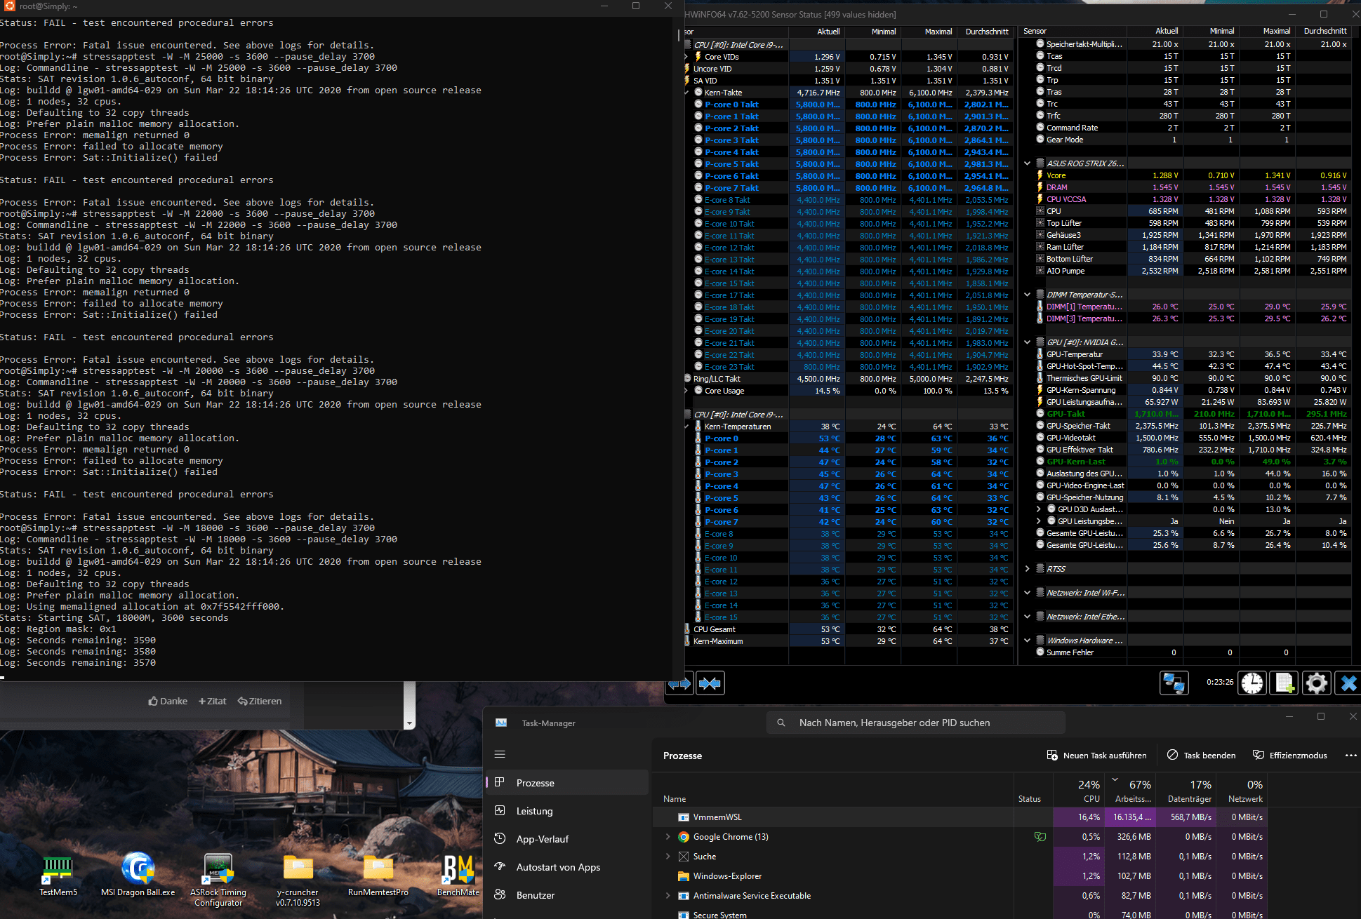Image resolution: width=1361 pixels, height=919 pixels.
Task: Expand the RTSS sensor group
Action: pos(1028,569)
